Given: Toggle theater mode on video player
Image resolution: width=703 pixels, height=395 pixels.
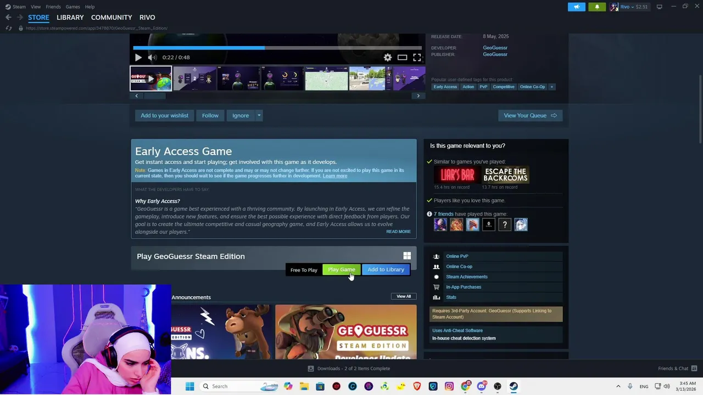Looking at the screenshot, I should [402, 58].
